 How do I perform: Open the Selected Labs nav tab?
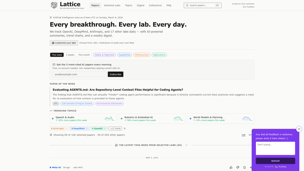point(112,5)
